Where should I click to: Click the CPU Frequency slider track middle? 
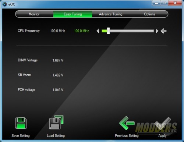click(128, 31)
